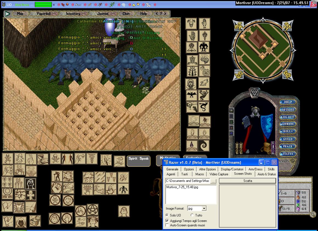Open the Inventory menu item
This screenshot has width=318, height=231.
click(73, 14)
